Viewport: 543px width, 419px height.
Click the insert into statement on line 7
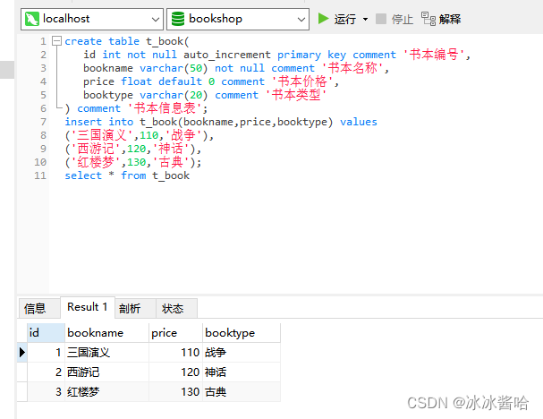[221, 122]
